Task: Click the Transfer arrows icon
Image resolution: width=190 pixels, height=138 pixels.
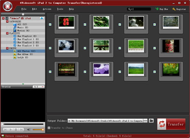Action: click(x=162, y=124)
